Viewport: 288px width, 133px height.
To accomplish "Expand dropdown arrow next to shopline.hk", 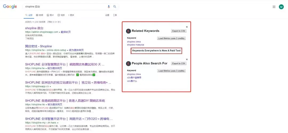I will 46,105.
